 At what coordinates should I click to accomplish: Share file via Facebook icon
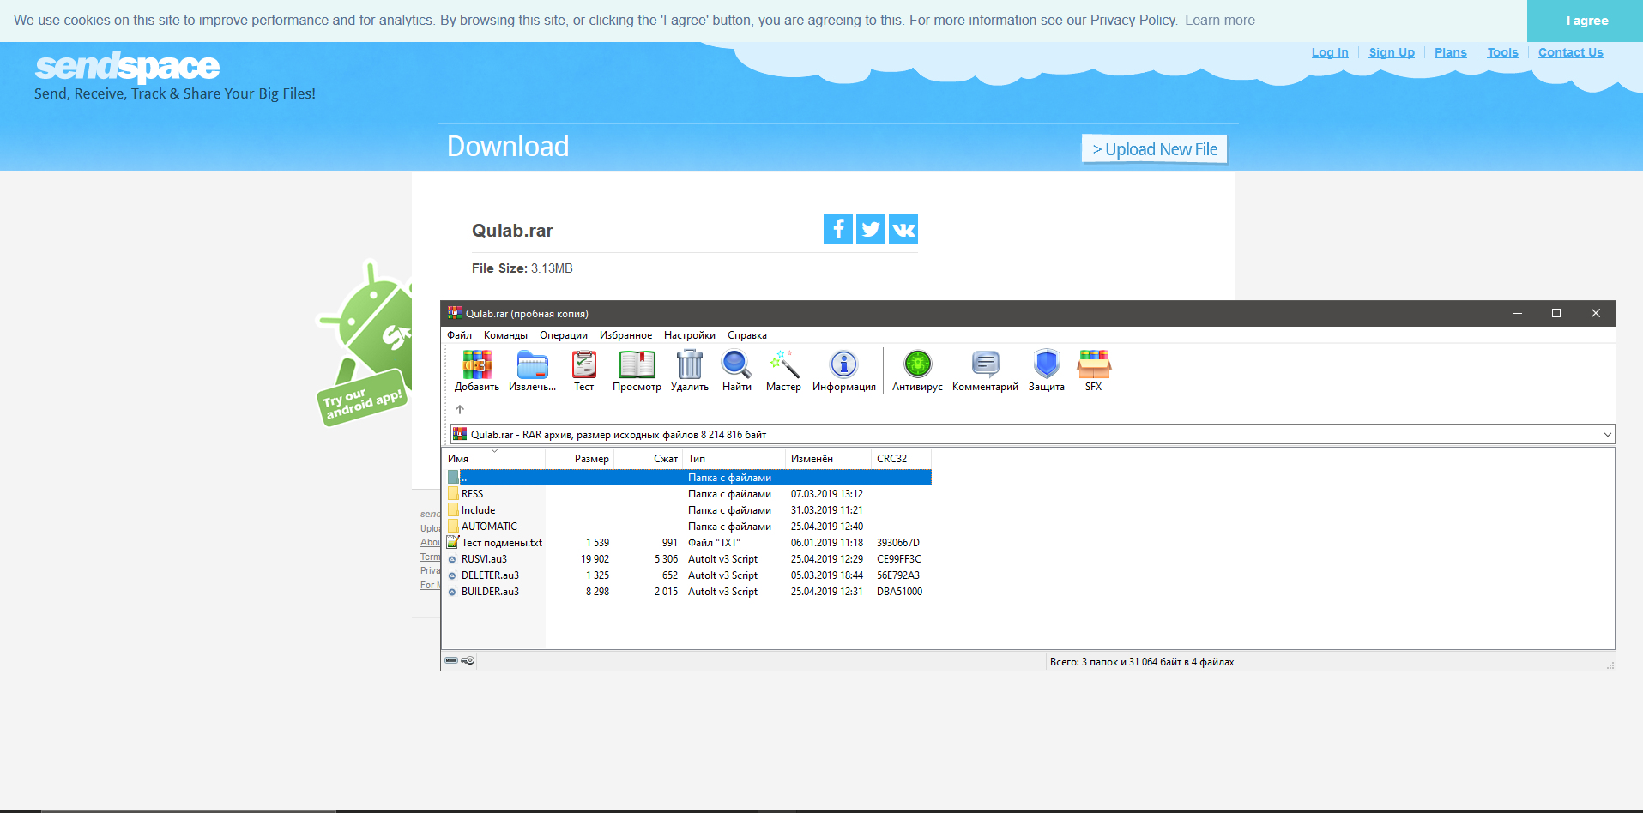pos(837,229)
